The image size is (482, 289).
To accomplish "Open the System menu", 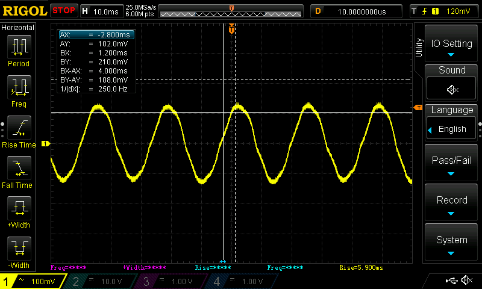I will (x=451, y=244).
